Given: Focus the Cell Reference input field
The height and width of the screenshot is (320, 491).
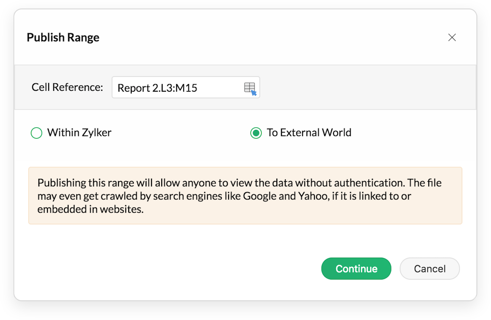Looking at the screenshot, I should [x=178, y=88].
